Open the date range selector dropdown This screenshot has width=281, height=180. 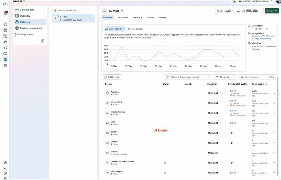[x=239, y=11]
